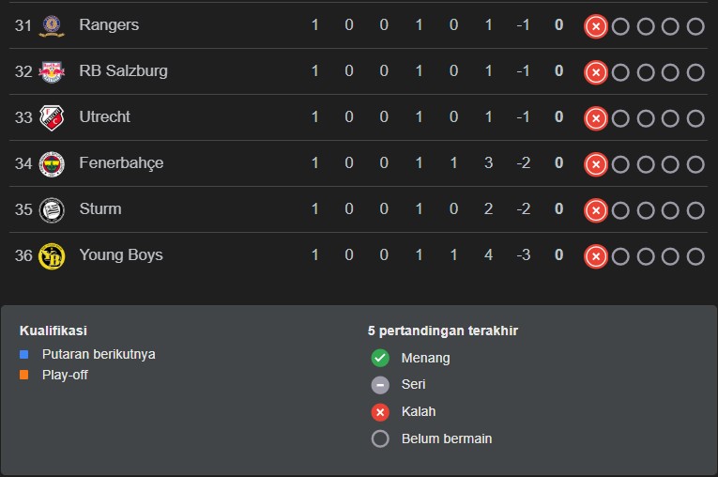
Task: Click Utrecht's second unplayed match circle
Action: (646, 118)
